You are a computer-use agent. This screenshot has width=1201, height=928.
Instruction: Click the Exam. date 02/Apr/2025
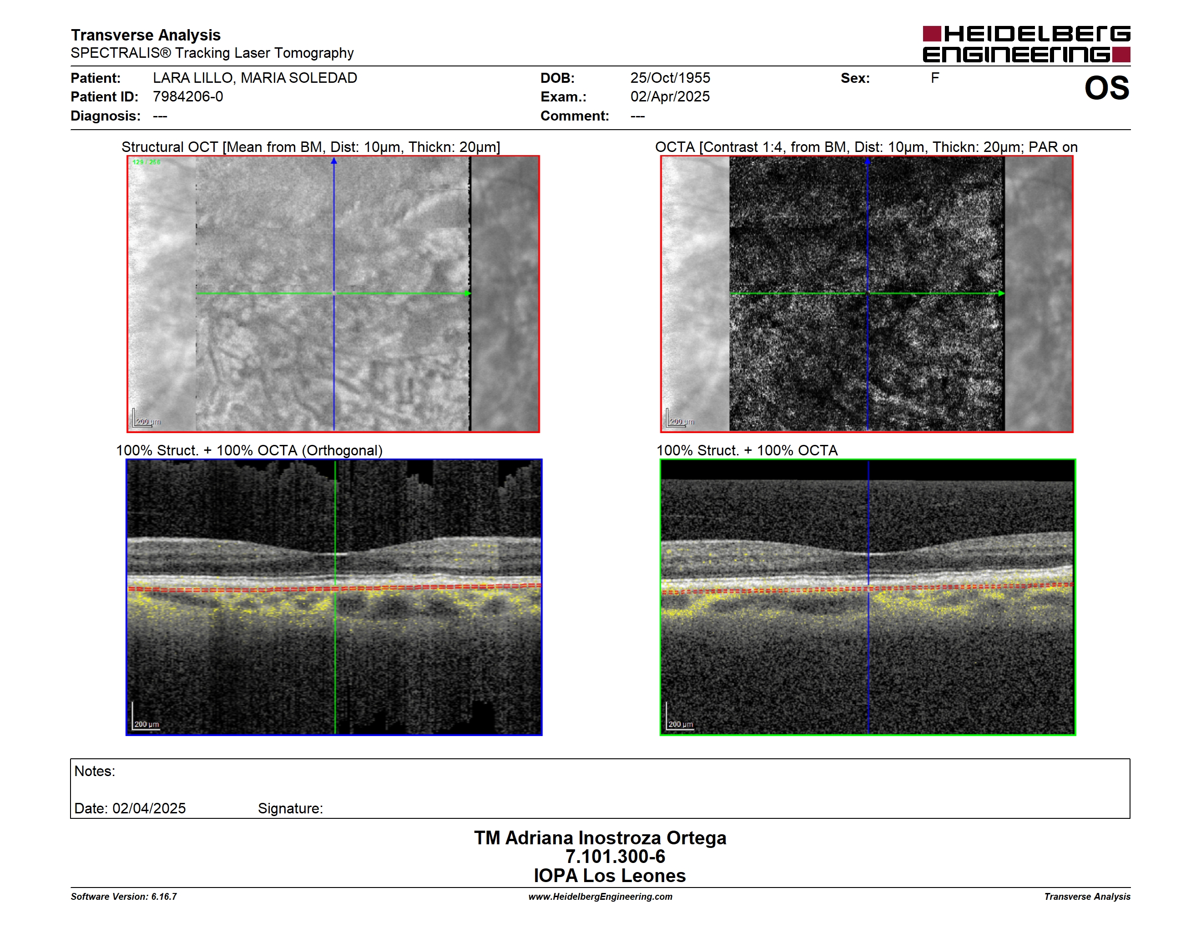coord(670,97)
